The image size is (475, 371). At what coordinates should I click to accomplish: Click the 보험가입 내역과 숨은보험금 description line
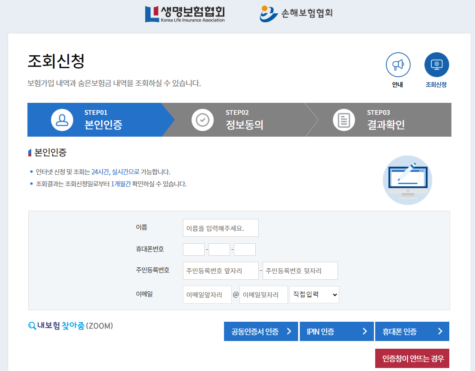coord(114,83)
